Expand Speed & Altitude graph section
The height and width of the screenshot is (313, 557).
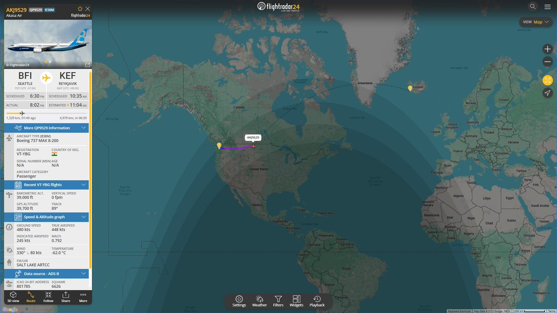[46, 217]
